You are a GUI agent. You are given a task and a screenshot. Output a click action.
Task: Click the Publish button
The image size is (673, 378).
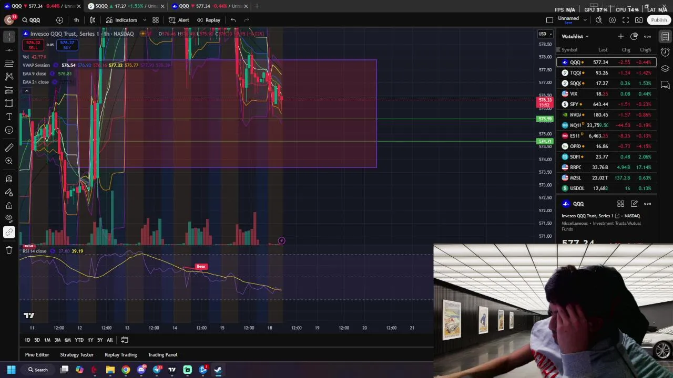pos(659,20)
